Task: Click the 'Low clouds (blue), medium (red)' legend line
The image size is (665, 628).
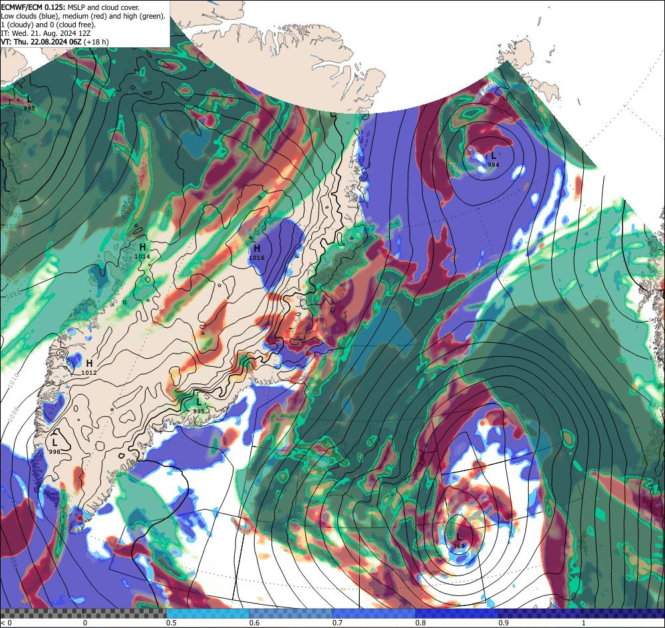Action: click(x=83, y=16)
